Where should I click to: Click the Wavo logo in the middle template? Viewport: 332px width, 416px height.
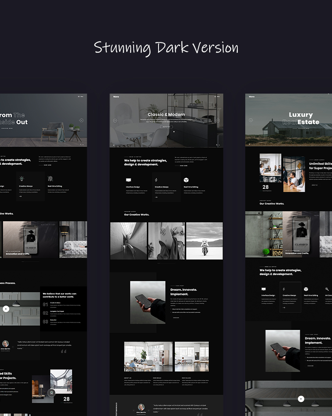116,97
